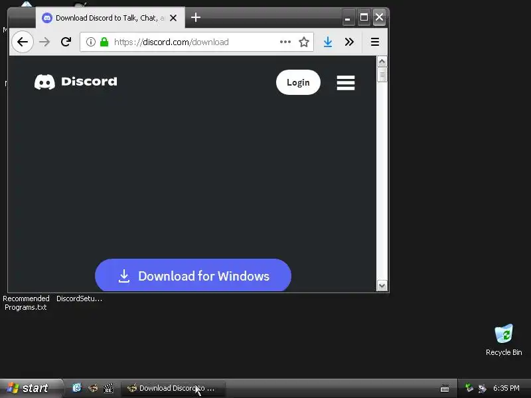Viewport: 531px width, 398px height.
Task: Click the Discord logo on the page
Action: click(x=76, y=82)
